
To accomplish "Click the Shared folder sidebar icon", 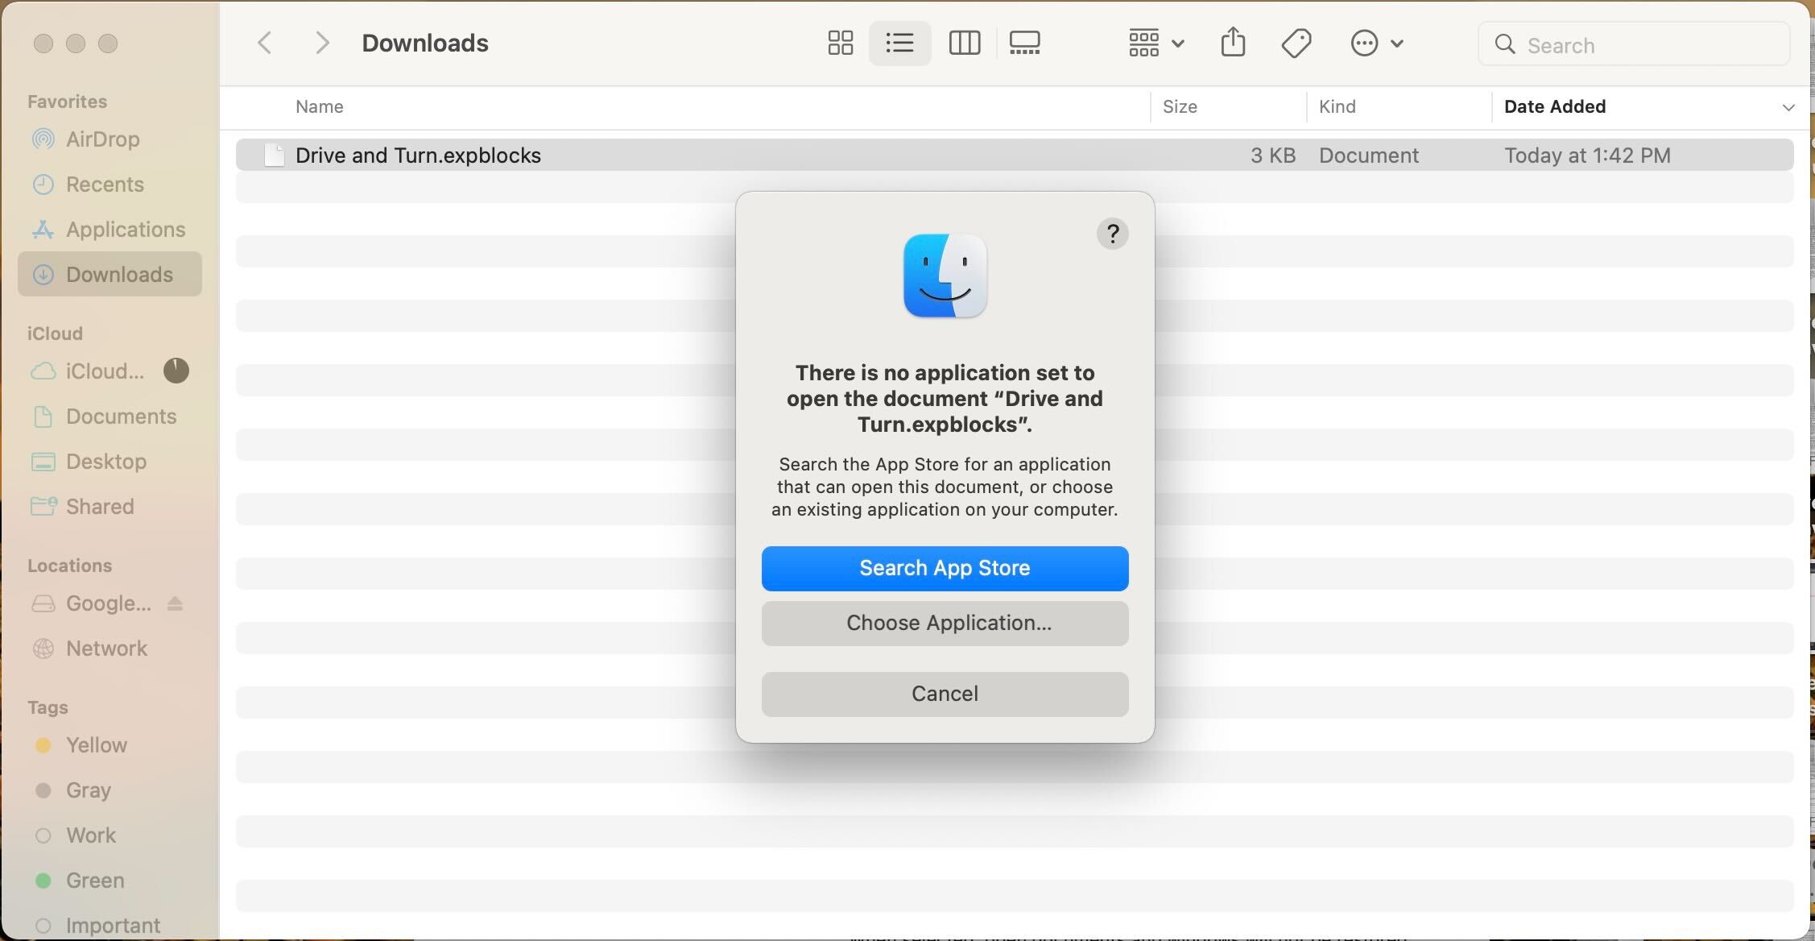I will point(43,506).
